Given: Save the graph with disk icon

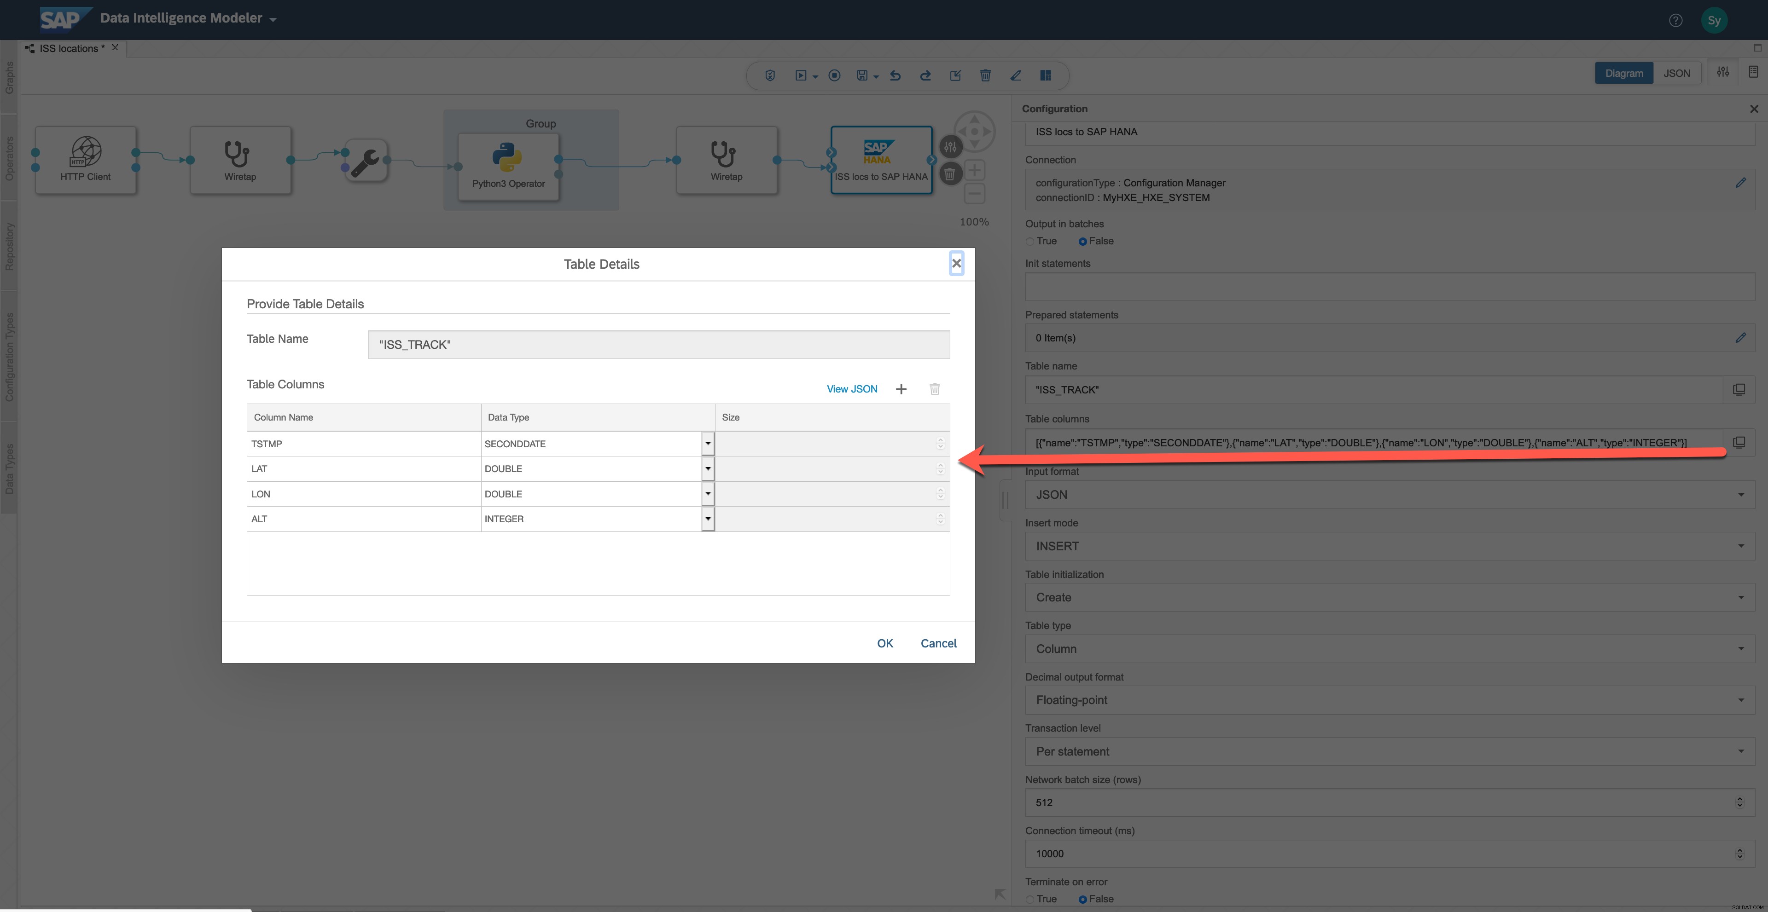Looking at the screenshot, I should [x=862, y=75].
